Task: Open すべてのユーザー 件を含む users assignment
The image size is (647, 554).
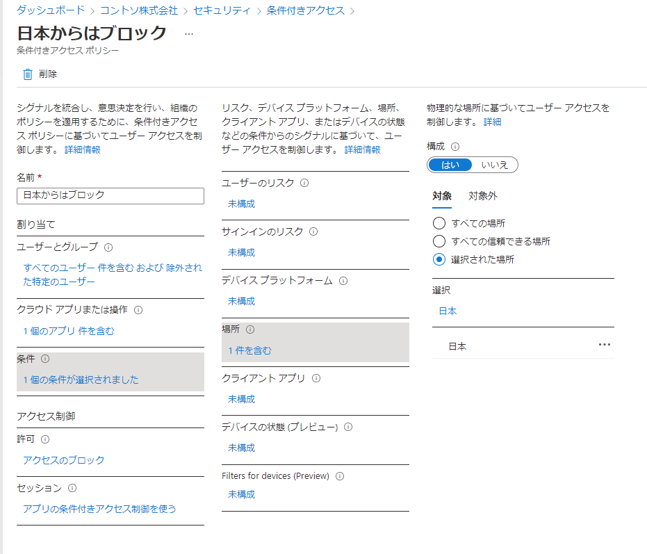Action: click(113, 275)
